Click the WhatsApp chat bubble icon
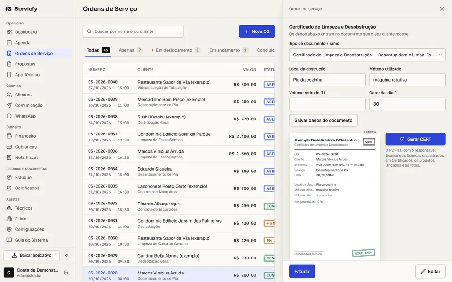452x282 pixels. click(x=9, y=116)
